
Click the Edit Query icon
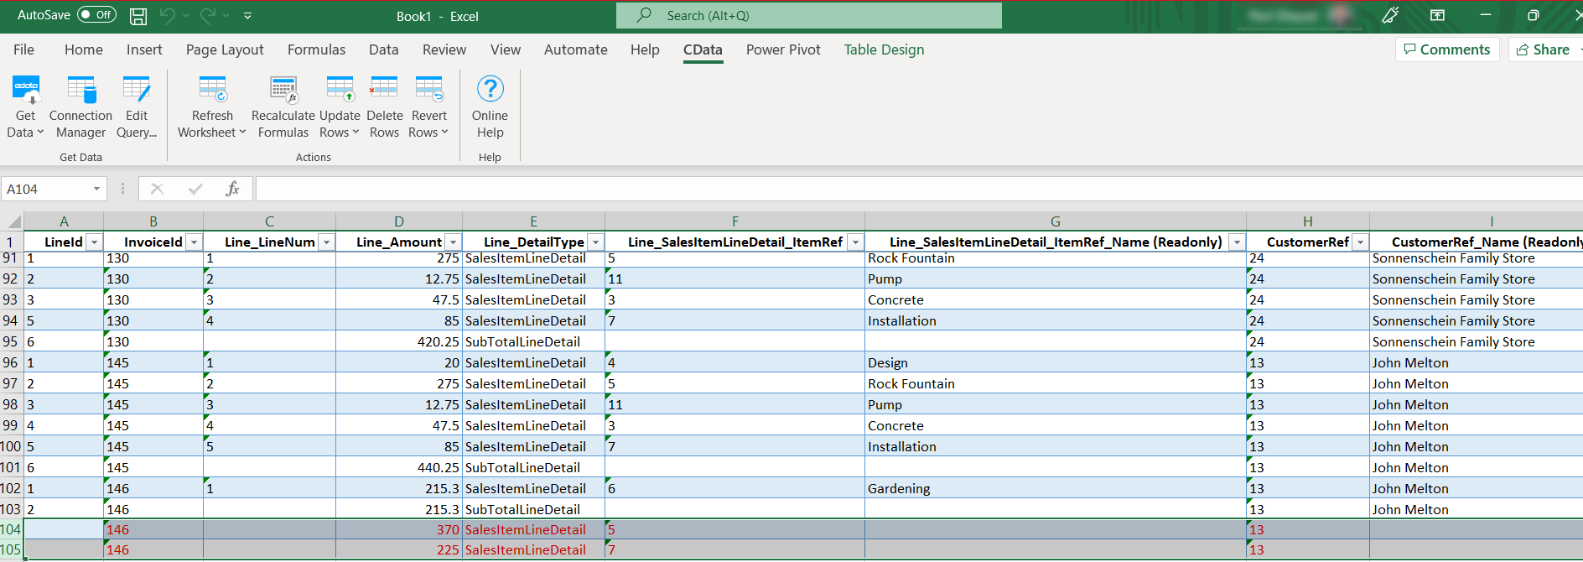(136, 91)
